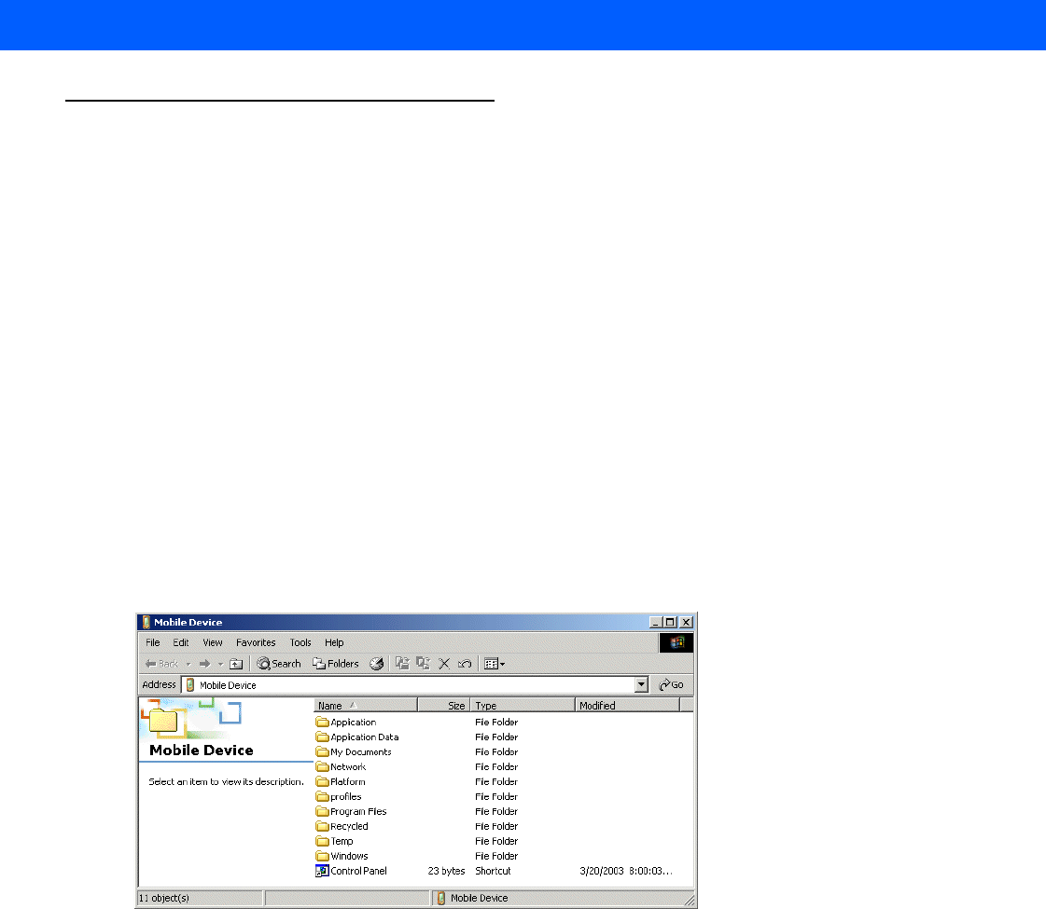Sort by the Modified column header
The width and height of the screenshot is (1046, 909).
pyautogui.click(x=627, y=706)
